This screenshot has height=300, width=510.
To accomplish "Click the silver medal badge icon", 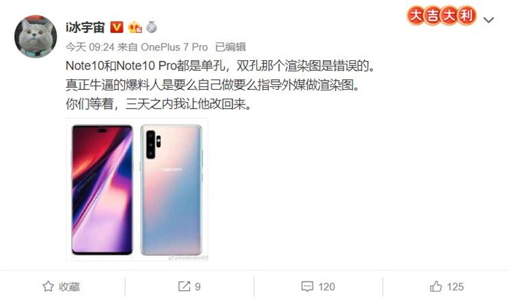I will tap(151, 27).
